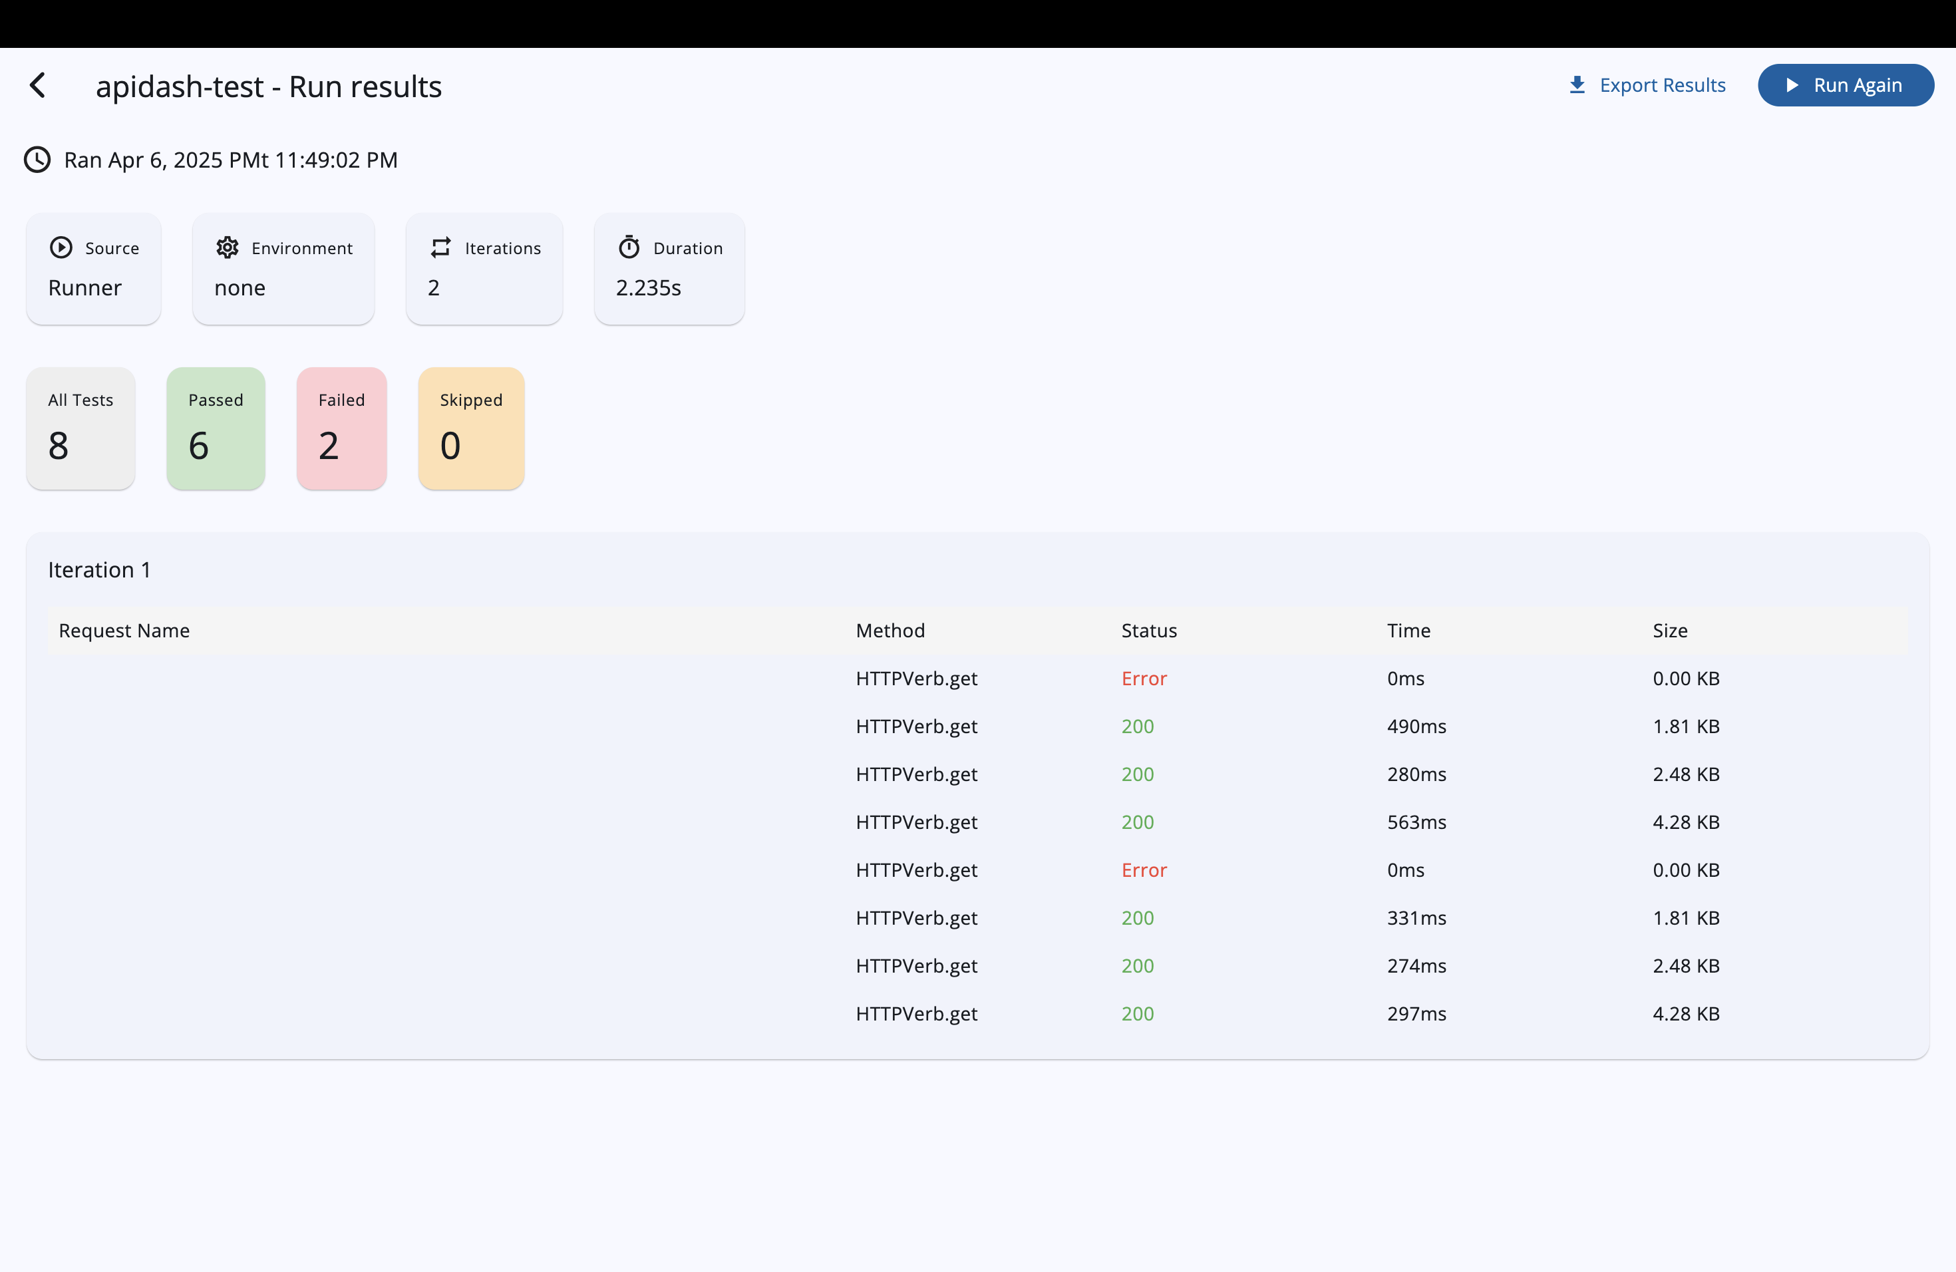
Task: Show only Failed tests card
Action: [341, 428]
